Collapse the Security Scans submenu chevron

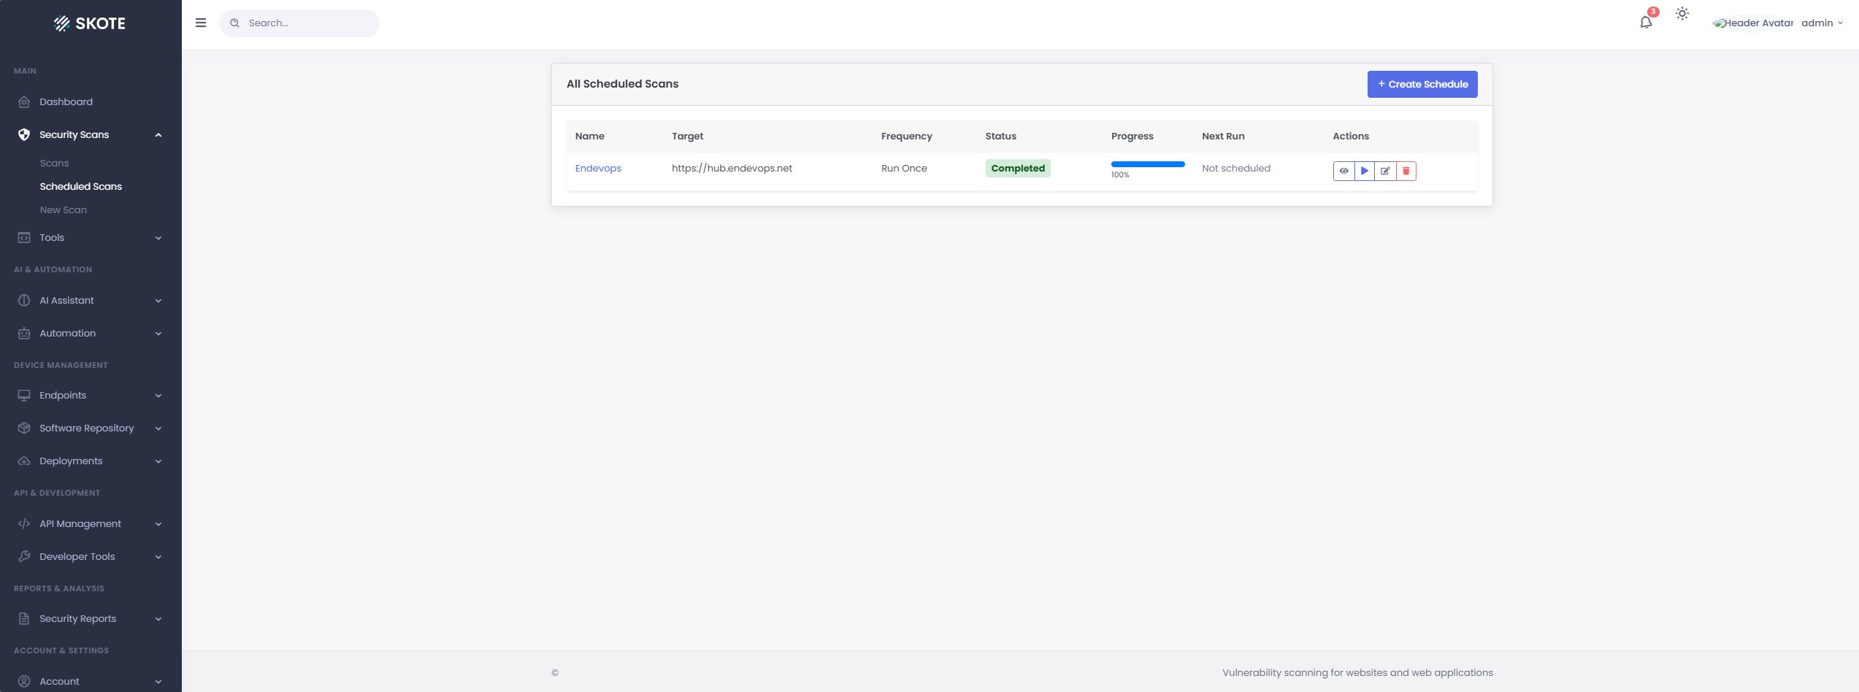click(x=158, y=135)
